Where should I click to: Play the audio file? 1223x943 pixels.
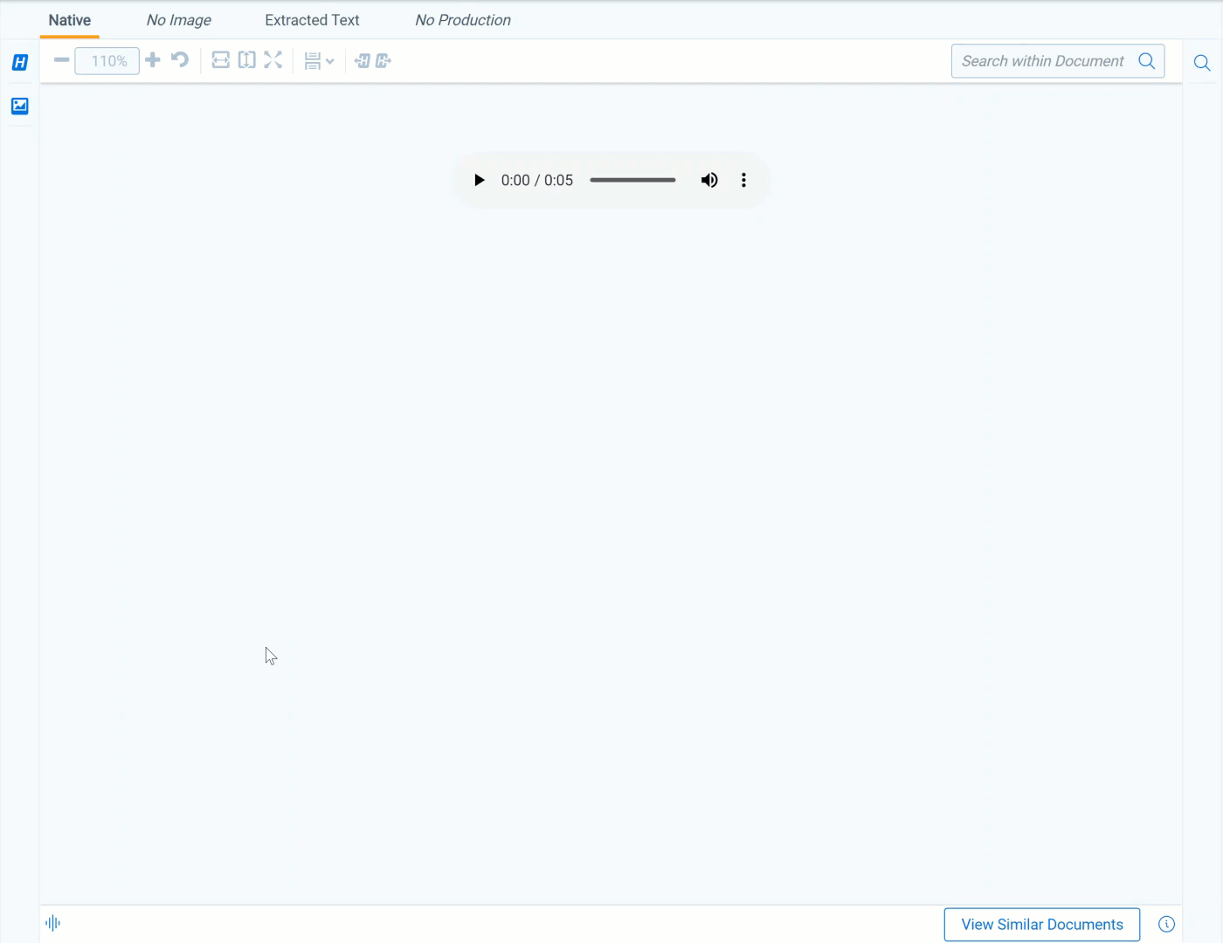(479, 180)
